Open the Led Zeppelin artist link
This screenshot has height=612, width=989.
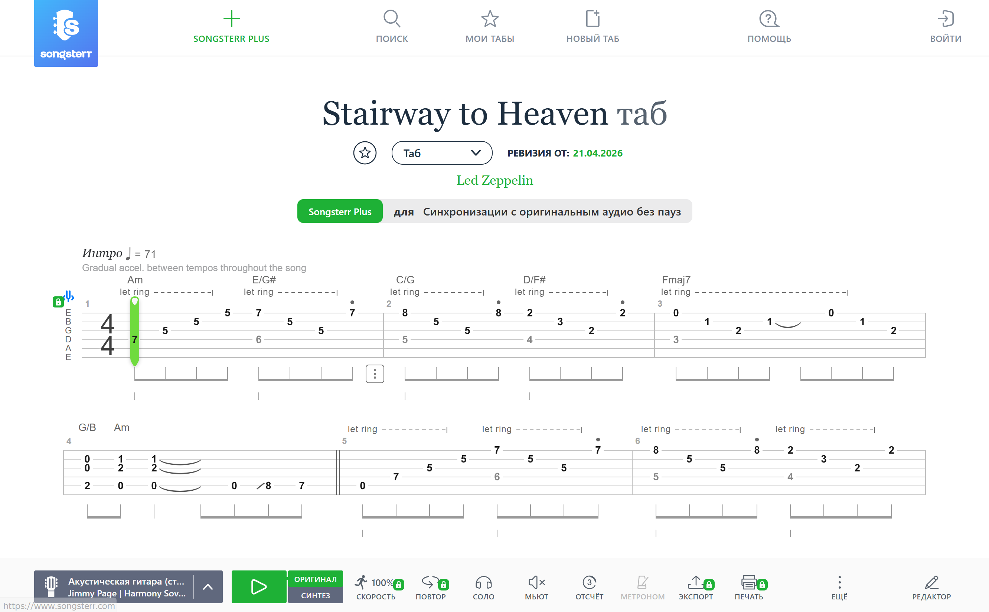pyautogui.click(x=494, y=180)
